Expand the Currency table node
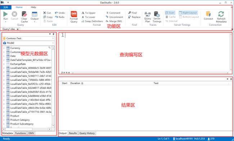 pyautogui.click(x=4, y=48)
